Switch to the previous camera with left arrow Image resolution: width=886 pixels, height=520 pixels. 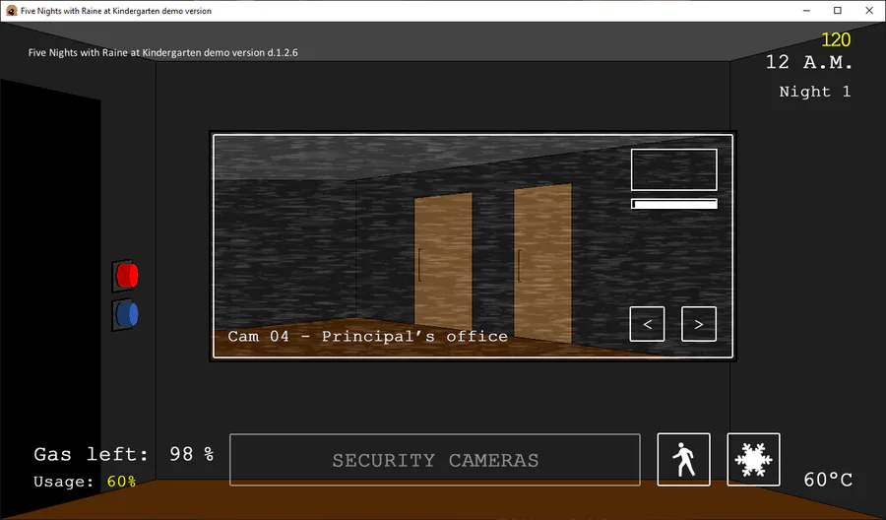click(x=647, y=324)
